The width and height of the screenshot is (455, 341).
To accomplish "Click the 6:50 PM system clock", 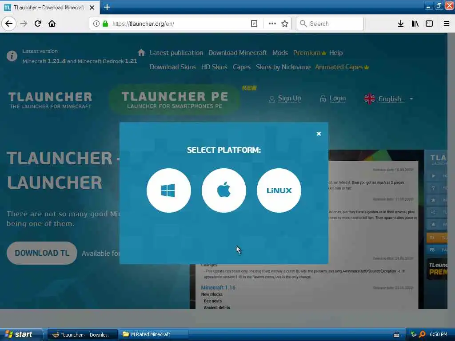I will [x=439, y=334].
